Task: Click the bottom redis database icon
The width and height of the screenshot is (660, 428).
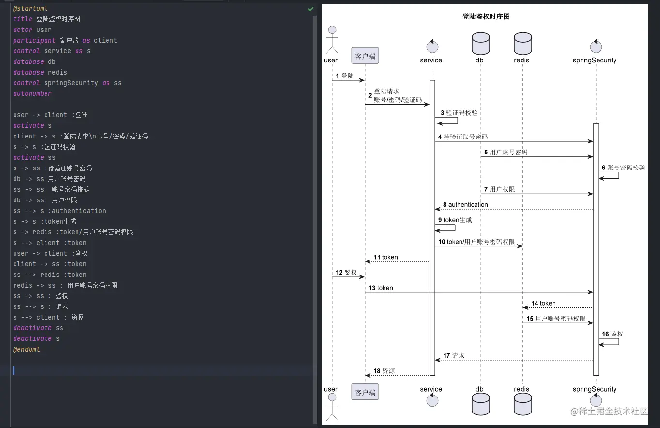Action: point(522,404)
